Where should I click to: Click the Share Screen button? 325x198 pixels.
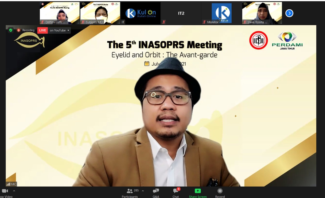[198, 193]
